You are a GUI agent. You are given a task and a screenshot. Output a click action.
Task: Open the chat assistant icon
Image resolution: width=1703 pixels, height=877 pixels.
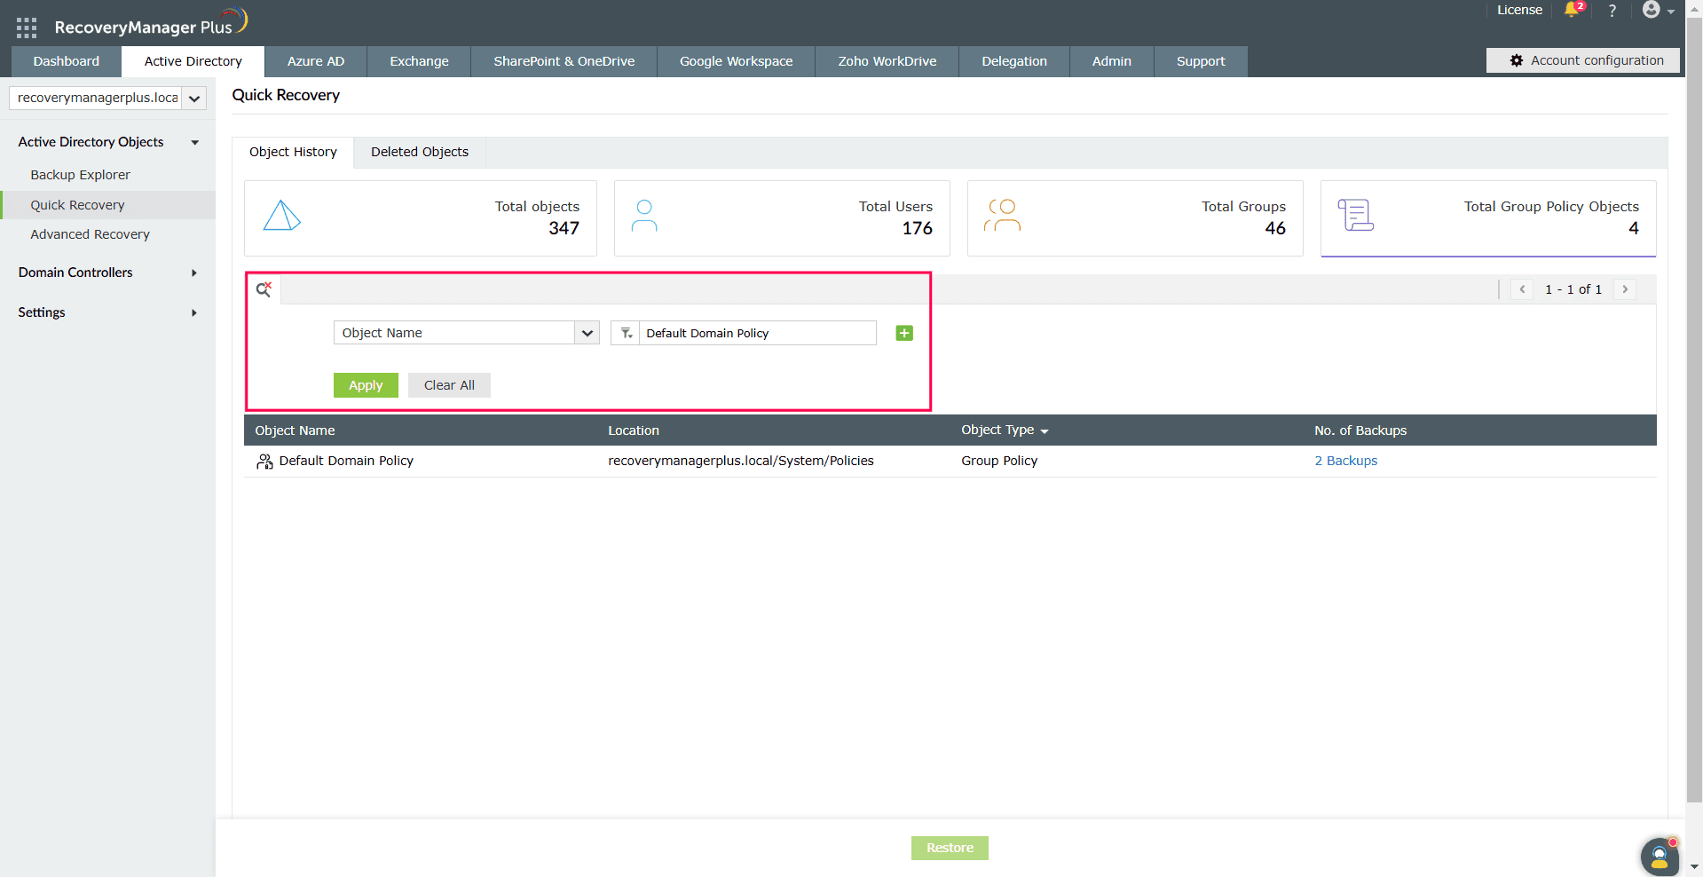pos(1659,857)
